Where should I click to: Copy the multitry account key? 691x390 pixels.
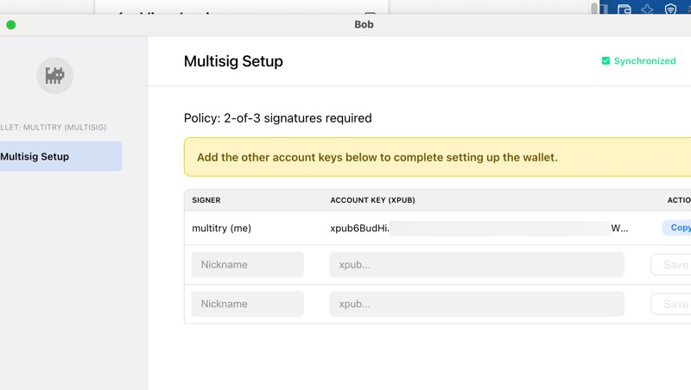coord(678,228)
